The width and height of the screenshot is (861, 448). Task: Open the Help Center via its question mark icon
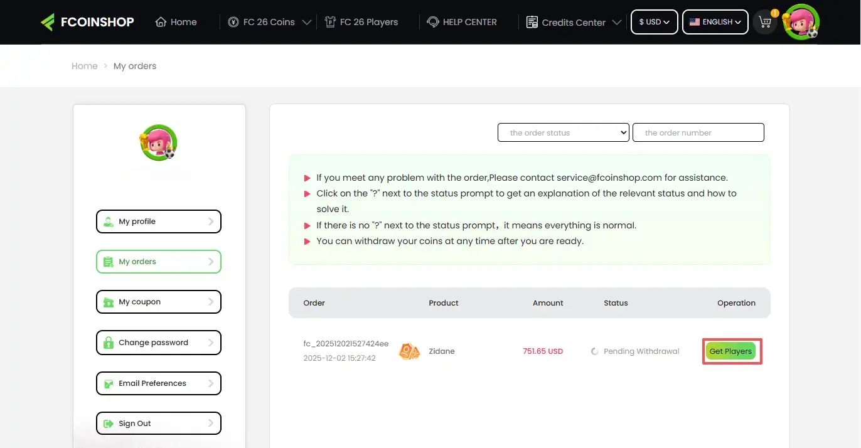coord(434,21)
